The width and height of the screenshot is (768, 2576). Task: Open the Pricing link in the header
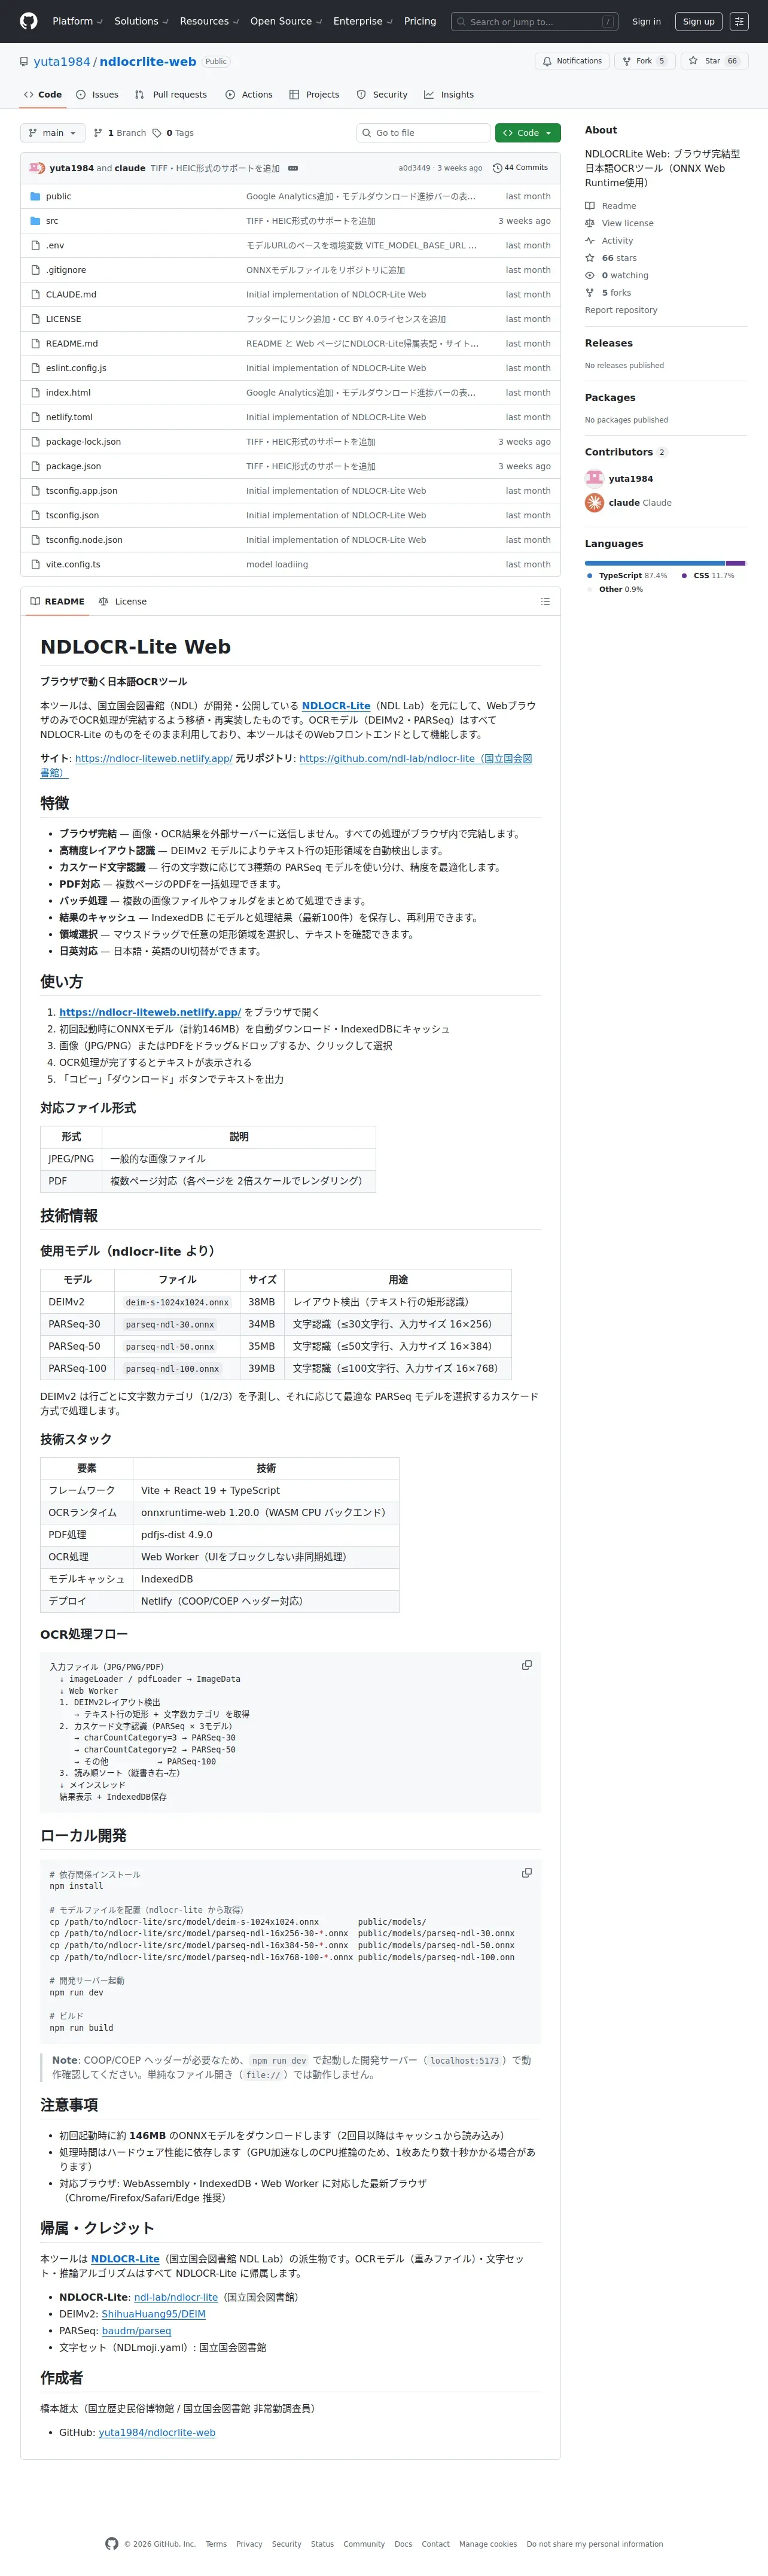point(420,21)
